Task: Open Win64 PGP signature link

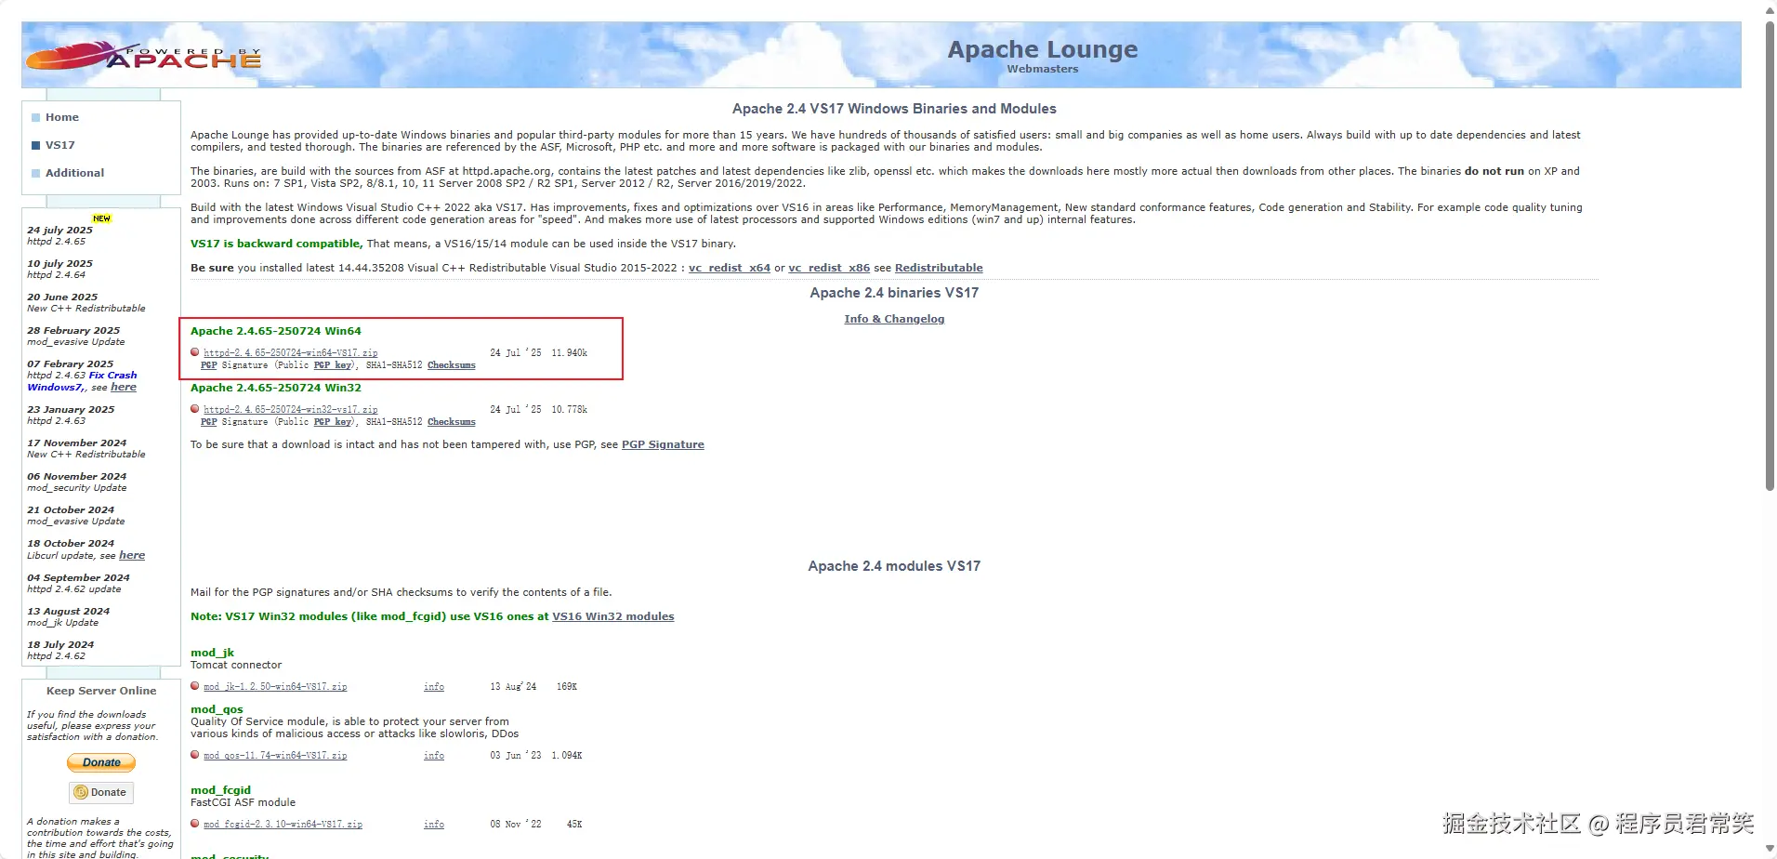Action: tap(209, 365)
